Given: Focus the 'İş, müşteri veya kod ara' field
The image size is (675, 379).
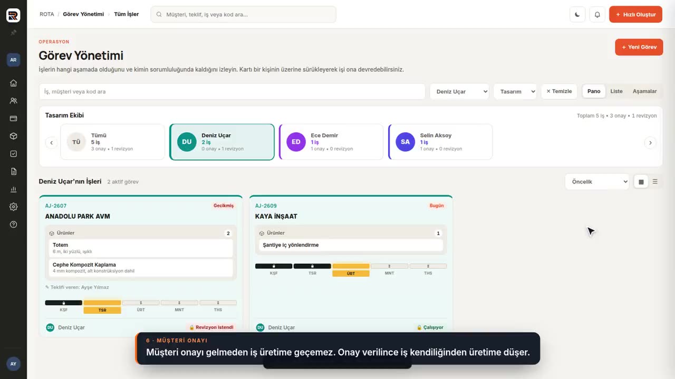Looking at the screenshot, I should (x=232, y=92).
